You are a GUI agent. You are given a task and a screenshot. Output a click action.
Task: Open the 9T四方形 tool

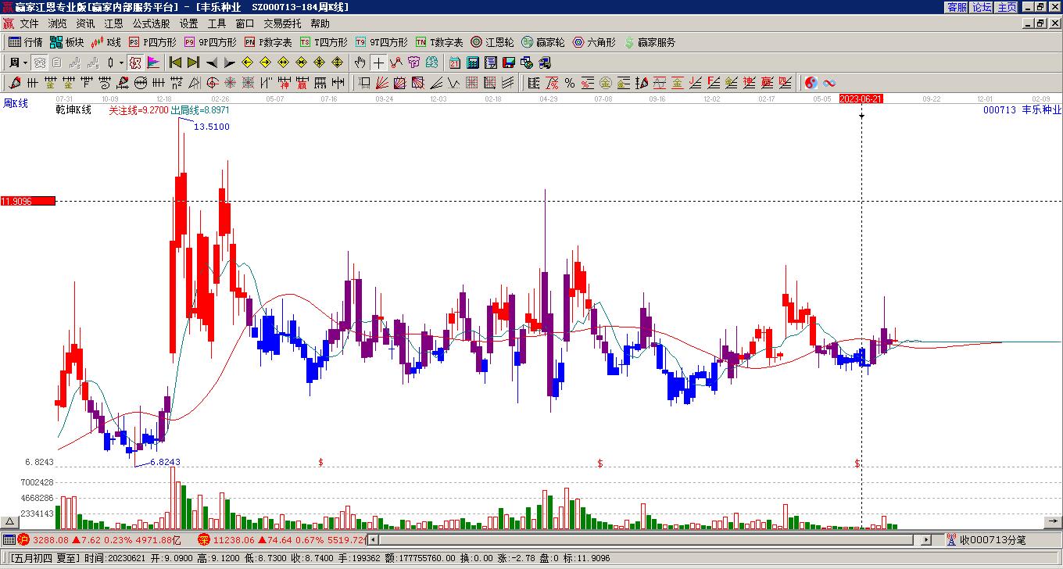coord(381,42)
